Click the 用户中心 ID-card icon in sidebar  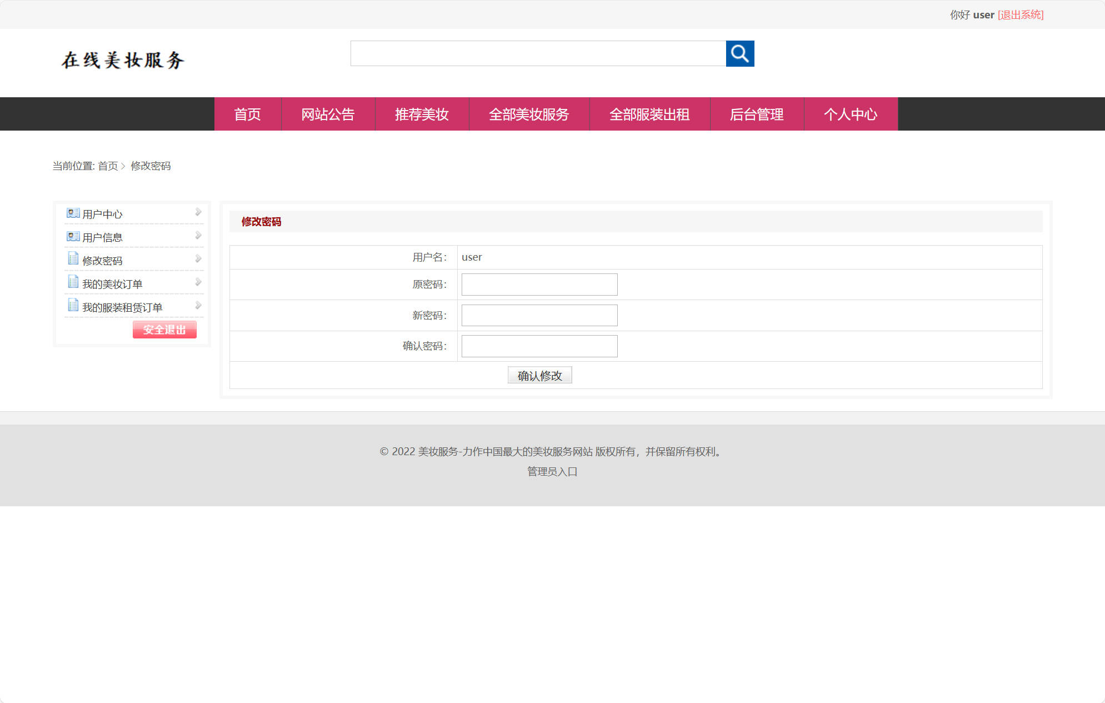click(x=73, y=213)
